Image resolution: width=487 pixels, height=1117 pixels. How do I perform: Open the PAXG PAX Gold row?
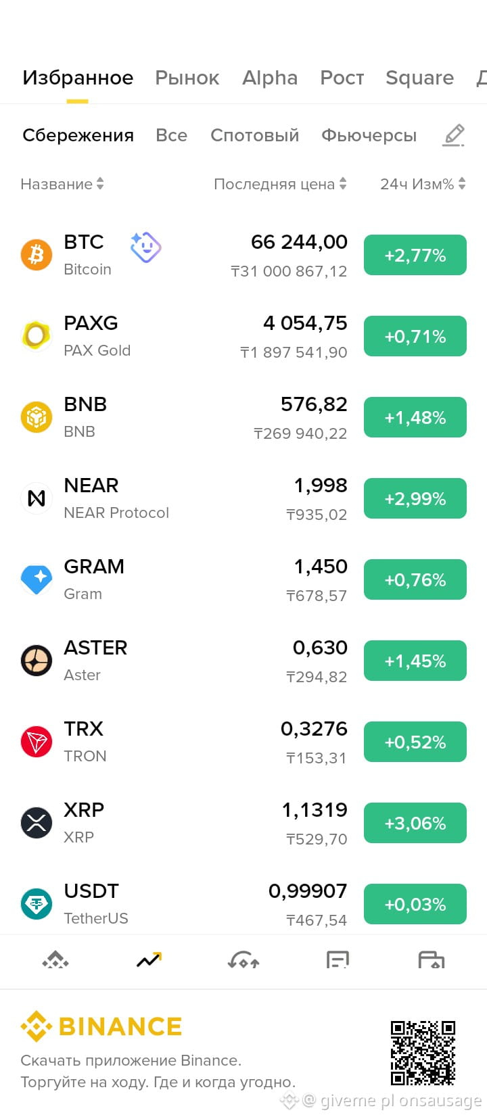243,336
